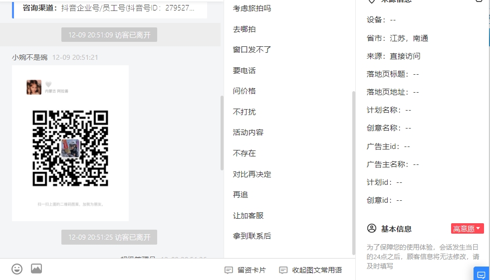490x280 pixels.
Task: Click the send image icon
Action: pyautogui.click(x=36, y=269)
